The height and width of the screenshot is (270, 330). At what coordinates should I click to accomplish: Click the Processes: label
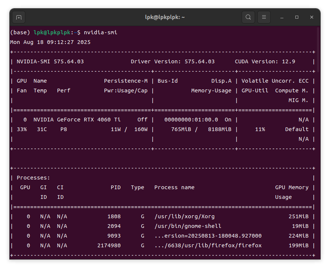(33, 178)
